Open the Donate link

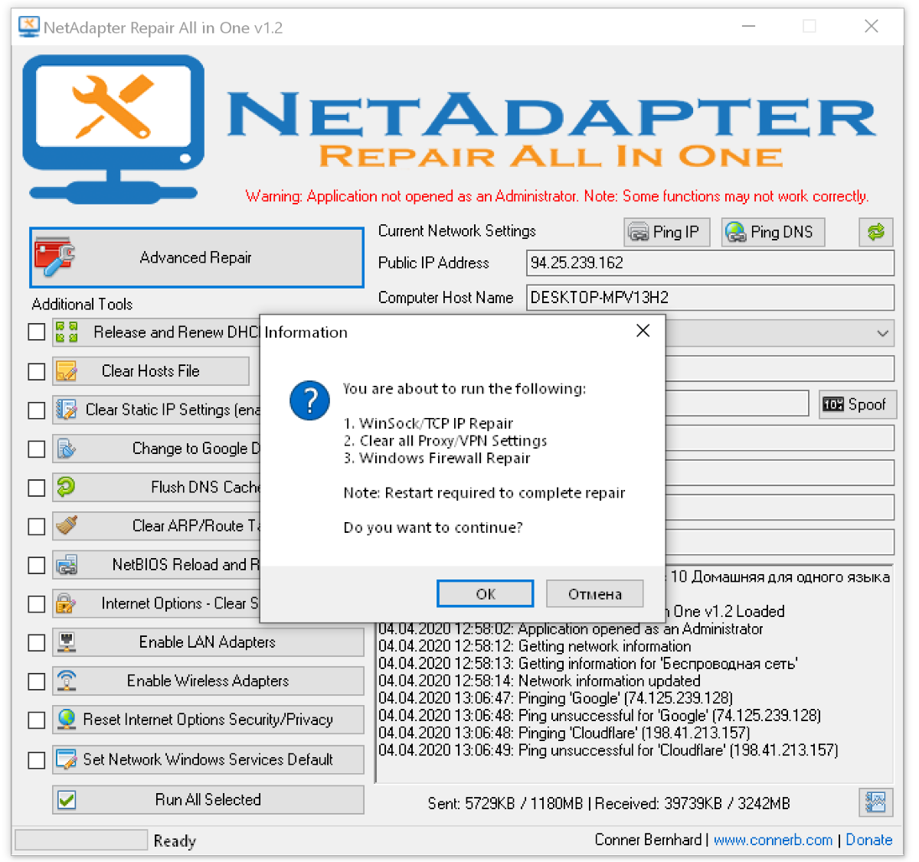click(x=869, y=840)
